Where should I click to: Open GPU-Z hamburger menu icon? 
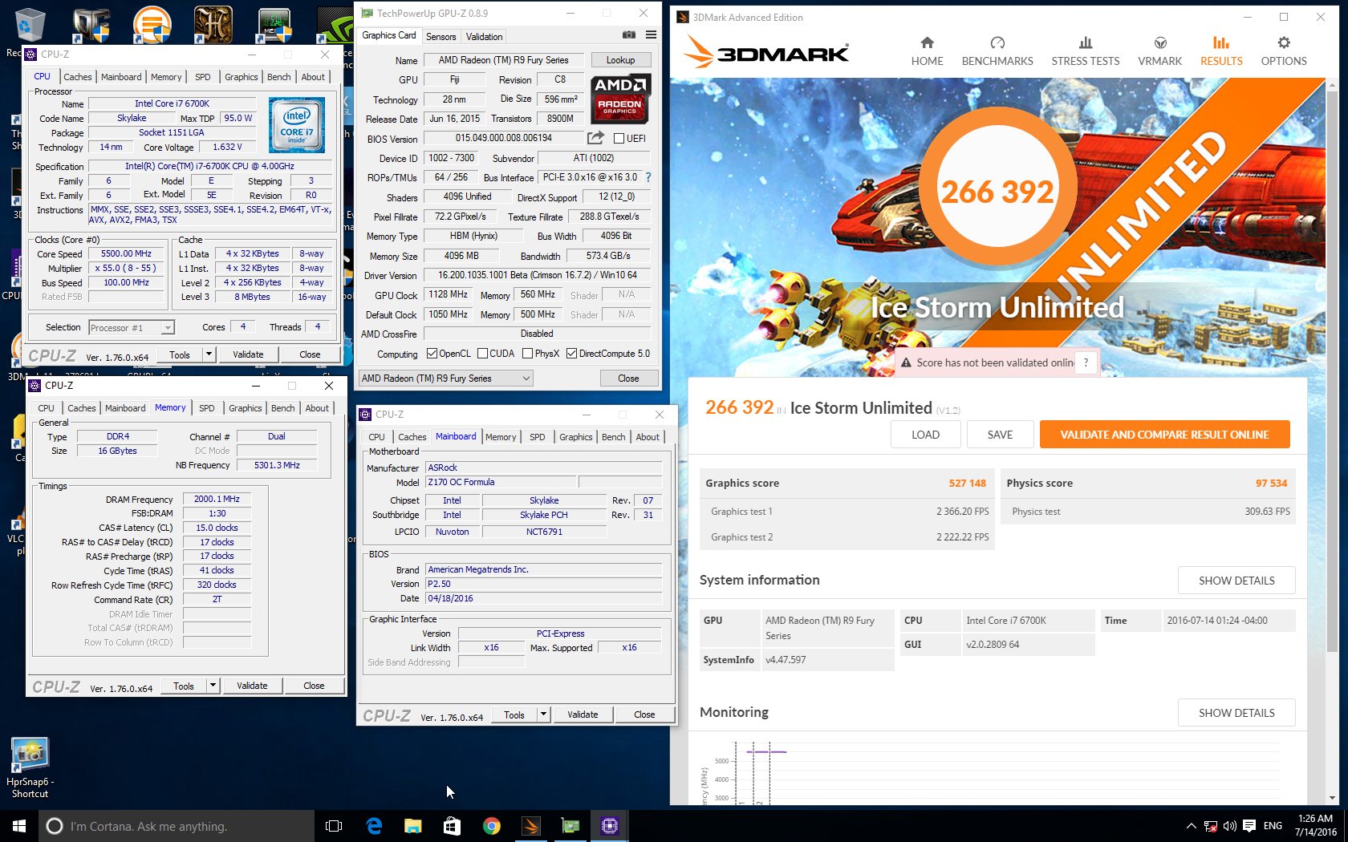point(651,35)
